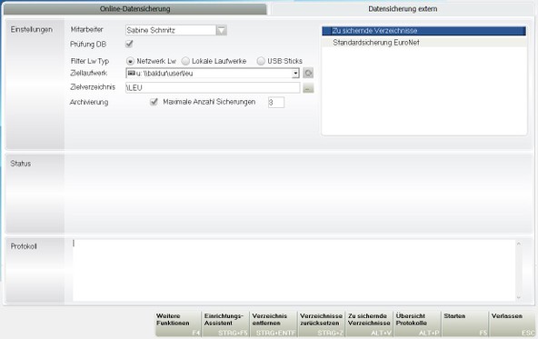Open the Übersicht Protokolle button
The width and height of the screenshot is (538, 339).
coord(417,324)
